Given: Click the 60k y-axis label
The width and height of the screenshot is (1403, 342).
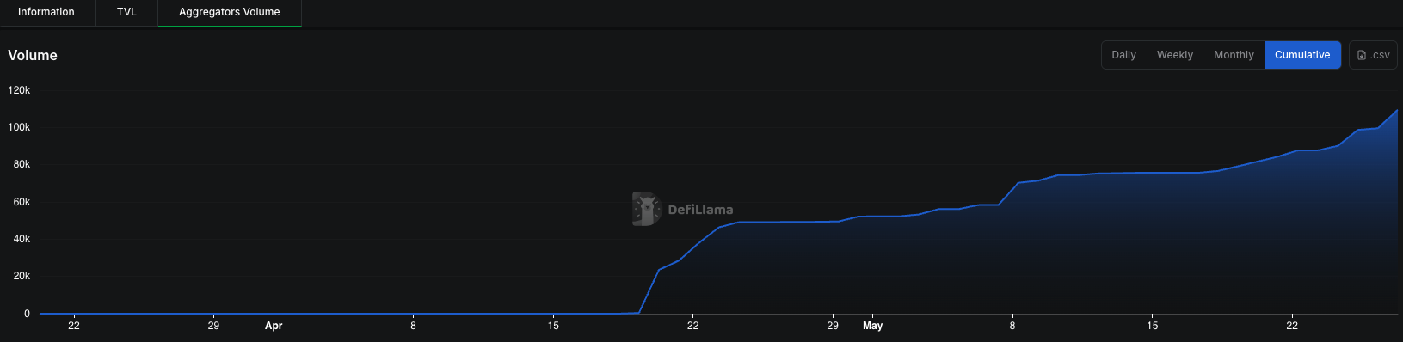Looking at the screenshot, I should click(x=22, y=202).
